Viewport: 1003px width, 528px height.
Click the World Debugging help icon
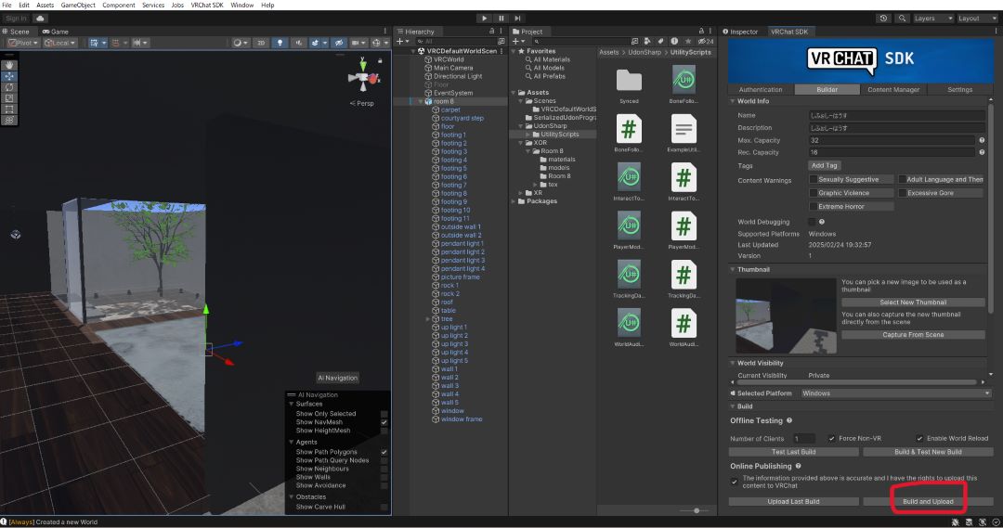tap(821, 222)
